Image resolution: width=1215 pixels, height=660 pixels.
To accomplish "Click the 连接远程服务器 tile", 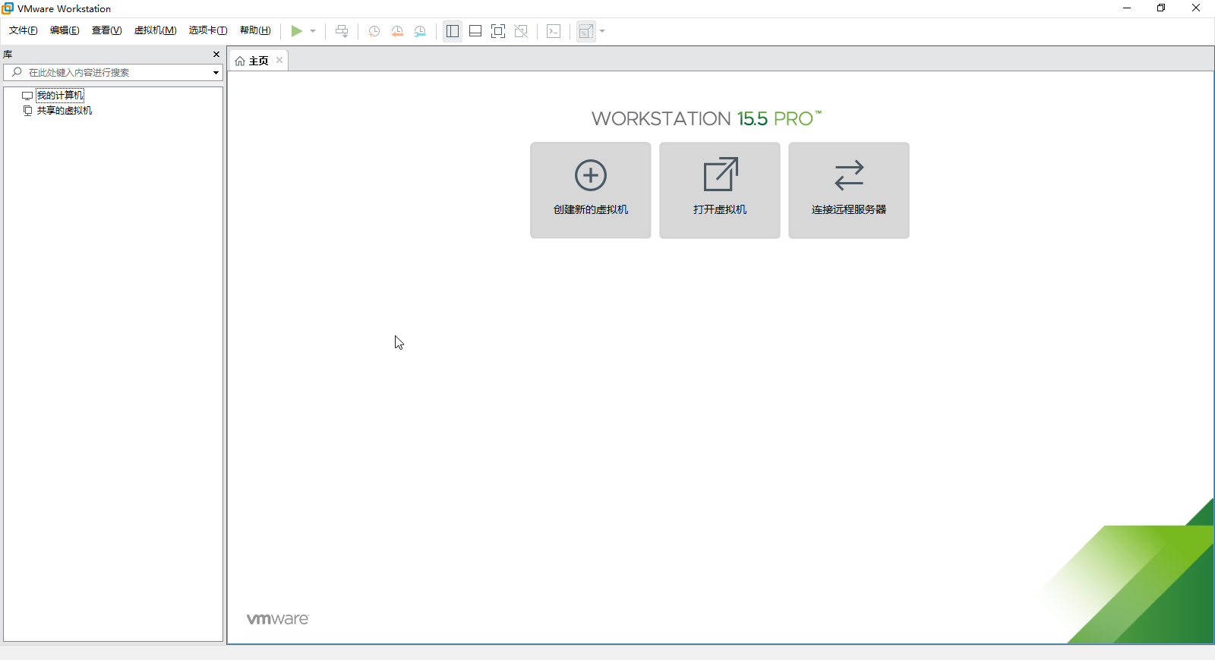I will pyautogui.click(x=849, y=190).
